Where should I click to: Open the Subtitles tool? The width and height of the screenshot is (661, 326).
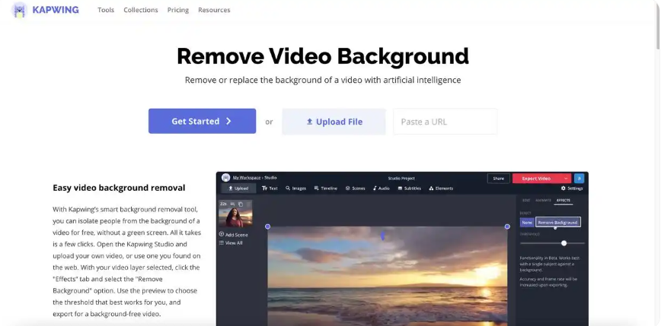[x=409, y=188]
